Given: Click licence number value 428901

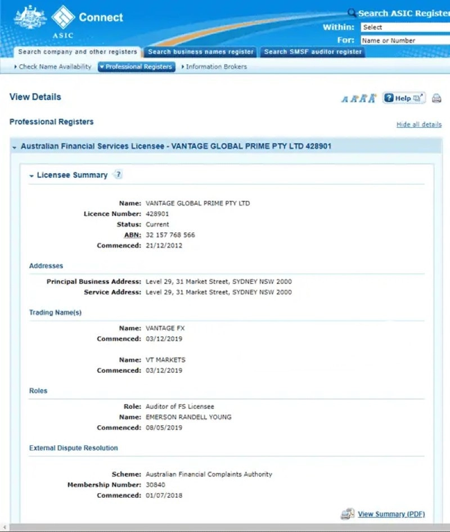Looking at the screenshot, I should pos(157,214).
